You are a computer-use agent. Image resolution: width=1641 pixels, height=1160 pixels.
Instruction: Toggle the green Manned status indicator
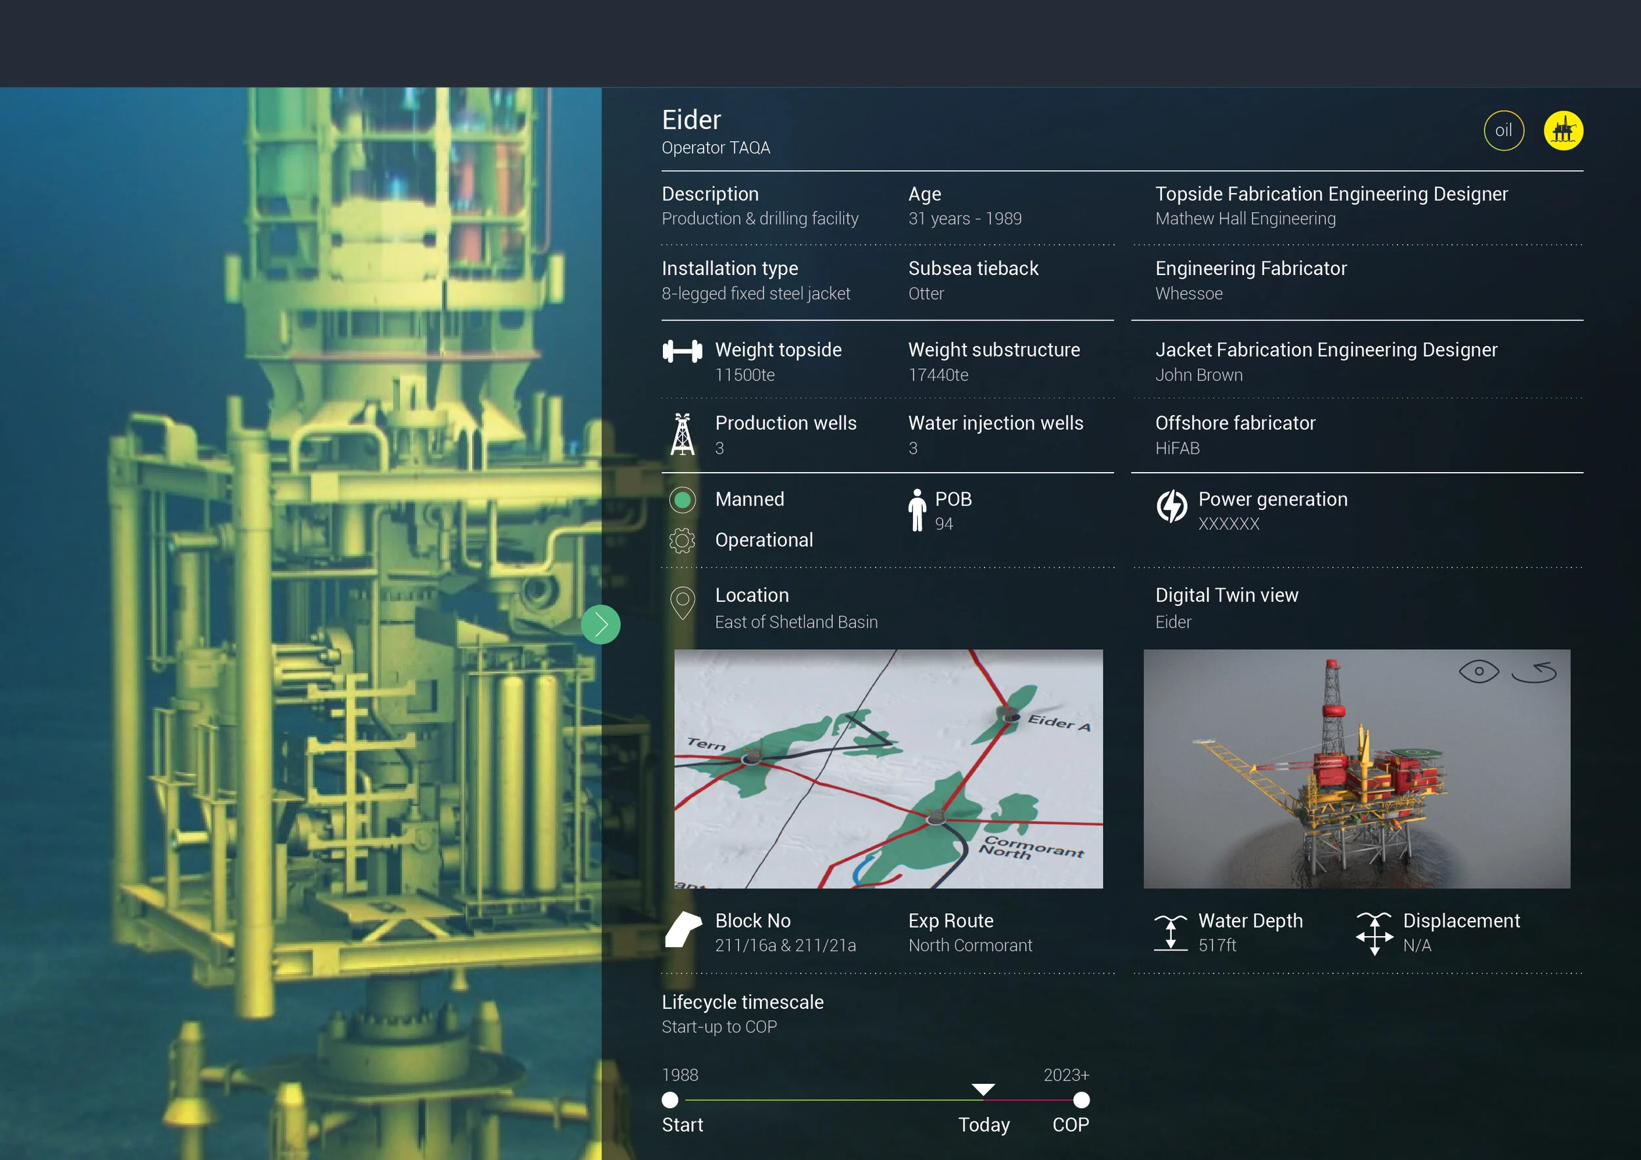coord(682,500)
